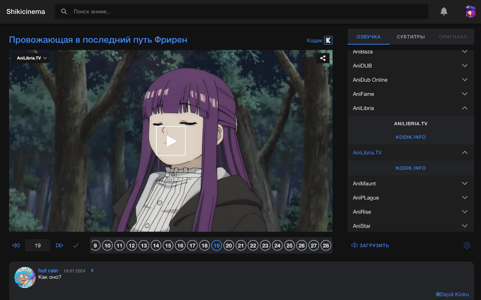Viewport: 481px width, 300px height.
Task: Open the anime title Провожающая в последний путь Фрирен
Action: (x=98, y=40)
